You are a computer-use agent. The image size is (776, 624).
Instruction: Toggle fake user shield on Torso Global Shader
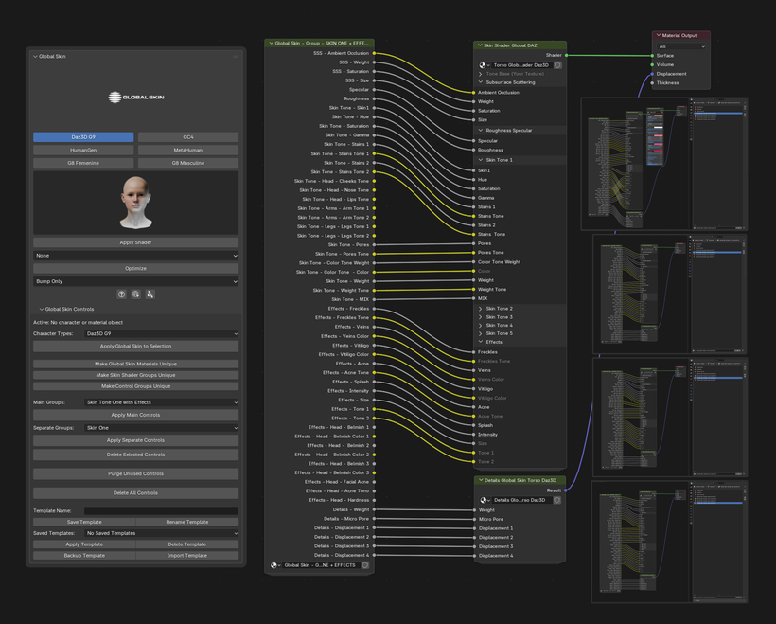pyautogui.click(x=557, y=65)
